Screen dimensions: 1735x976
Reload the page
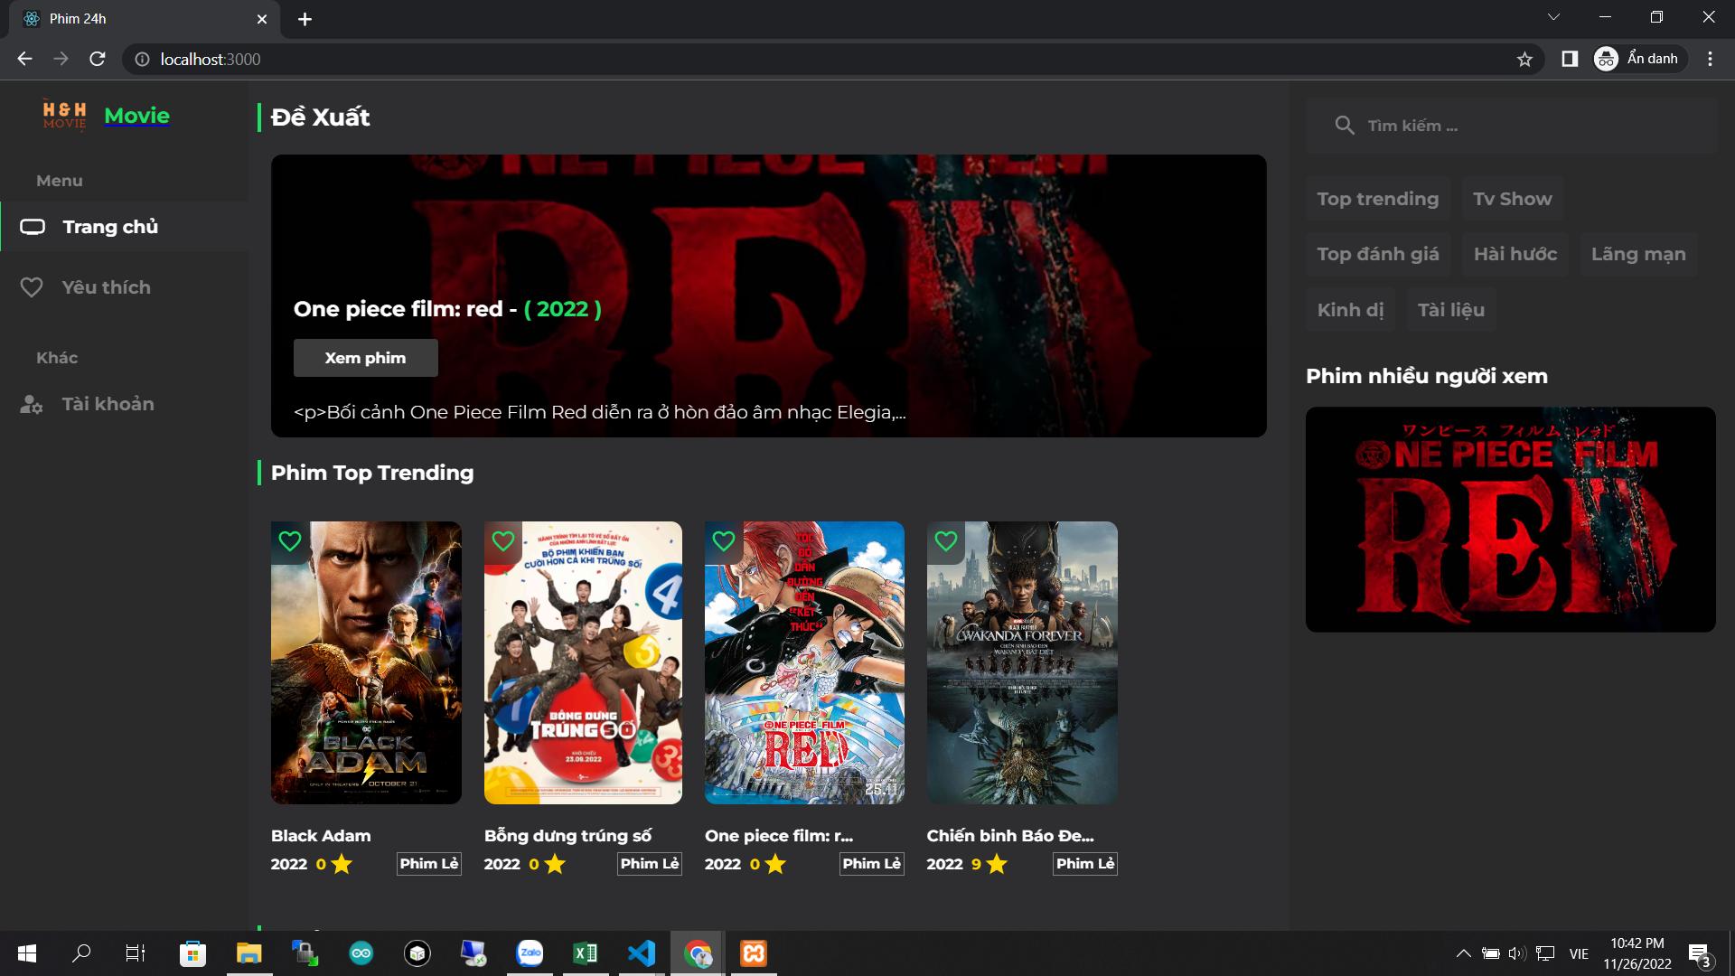click(x=98, y=59)
